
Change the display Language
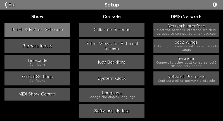coord(112,95)
